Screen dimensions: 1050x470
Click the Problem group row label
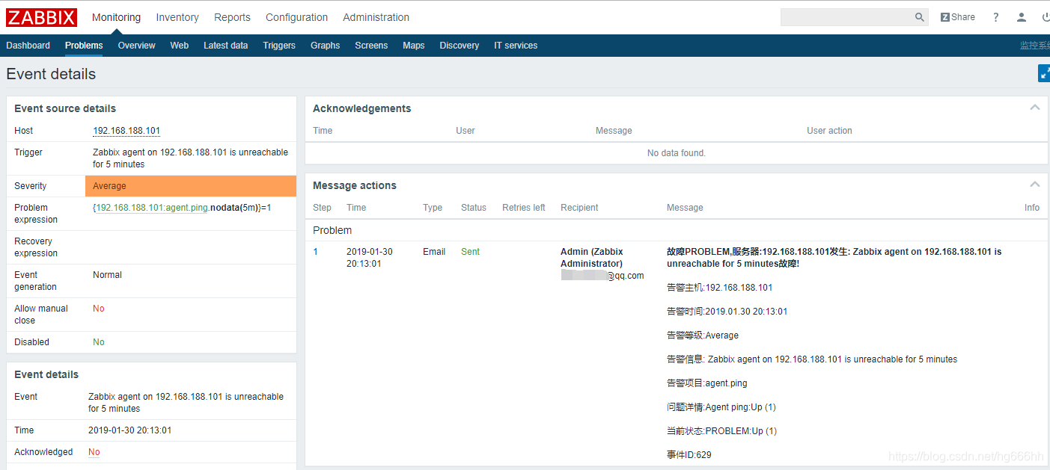pyautogui.click(x=332, y=230)
